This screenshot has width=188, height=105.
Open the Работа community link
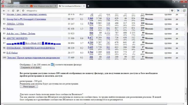(10, 29)
